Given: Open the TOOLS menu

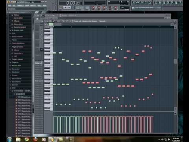Looking at the screenshot, I should pyautogui.click(x=39, y=6).
